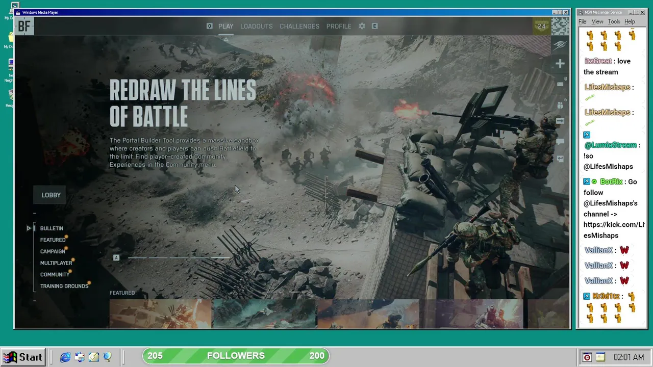
Task: Click the play arrow marker beside BULLETIN
Action: point(29,228)
